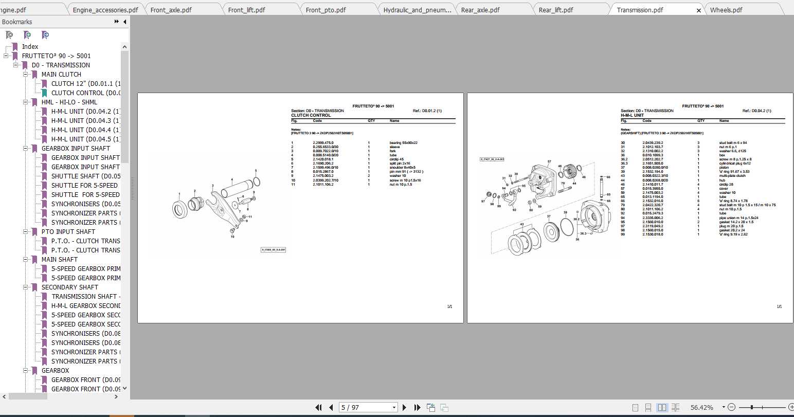Enable two-page facing view

point(662,407)
